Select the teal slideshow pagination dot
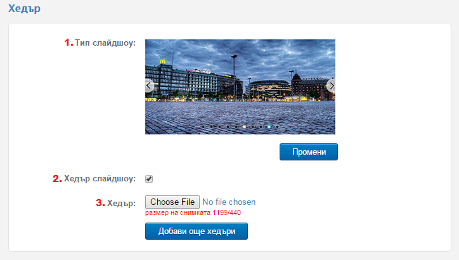 click(x=269, y=127)
